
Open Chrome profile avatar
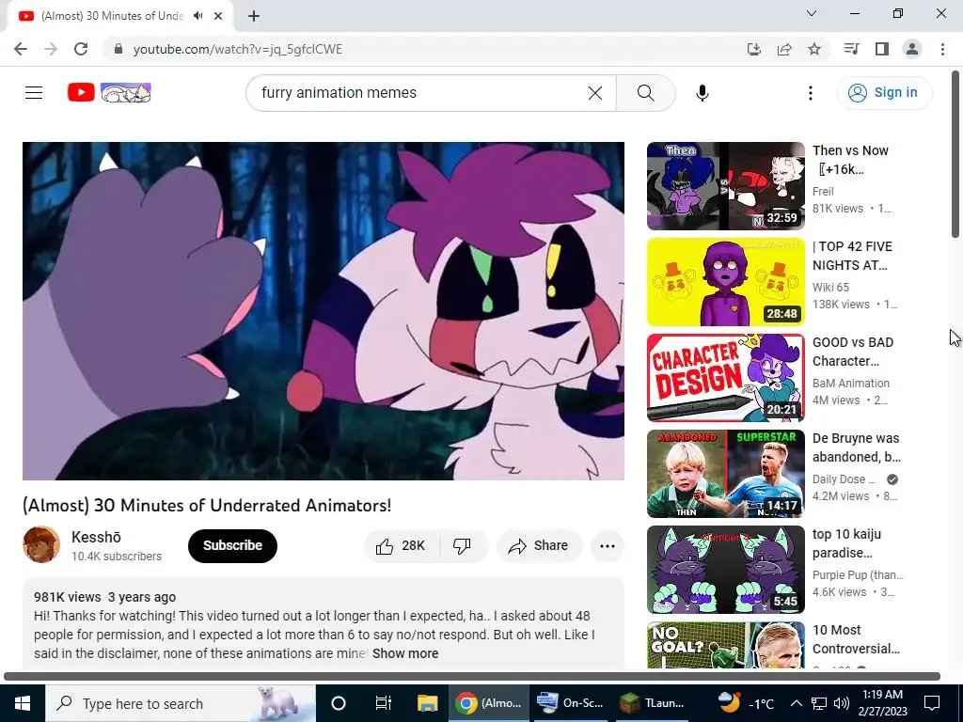click(x=912, y=49)
